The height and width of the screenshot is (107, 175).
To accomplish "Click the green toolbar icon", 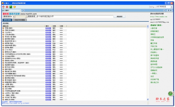I will 11,7.
